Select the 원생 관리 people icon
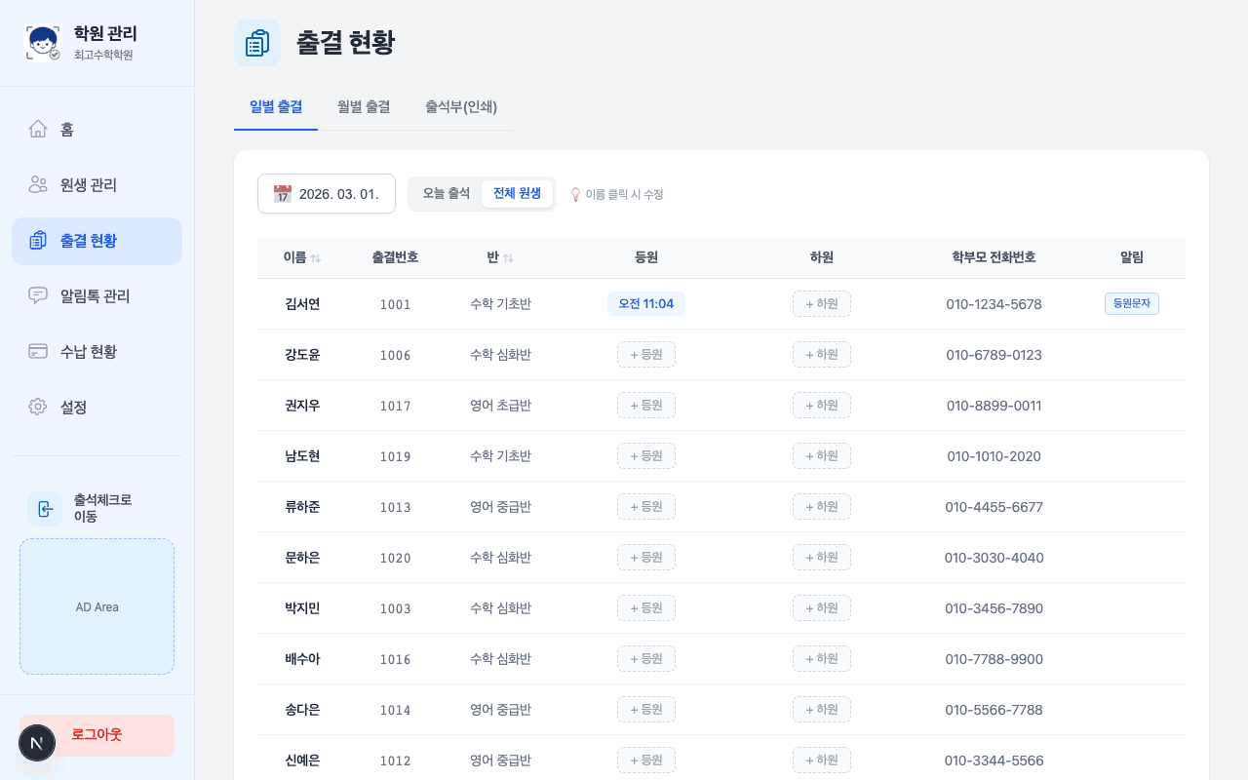 click(37, 184)
